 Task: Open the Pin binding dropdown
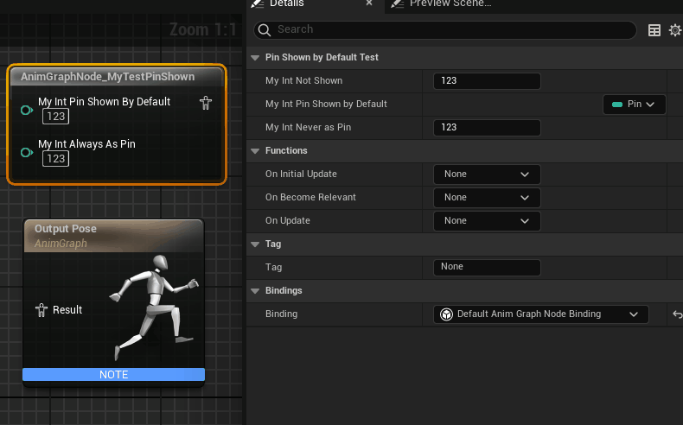pos(634,105)
